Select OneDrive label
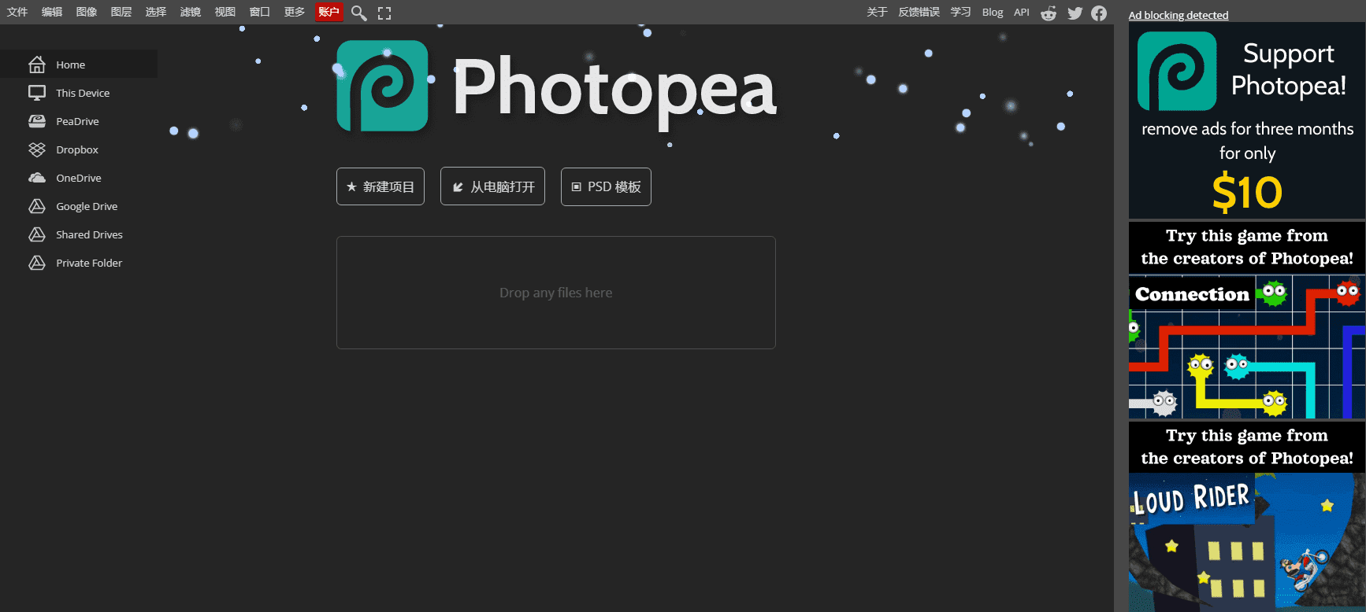1366x612 pixels. tap(79, 178)
